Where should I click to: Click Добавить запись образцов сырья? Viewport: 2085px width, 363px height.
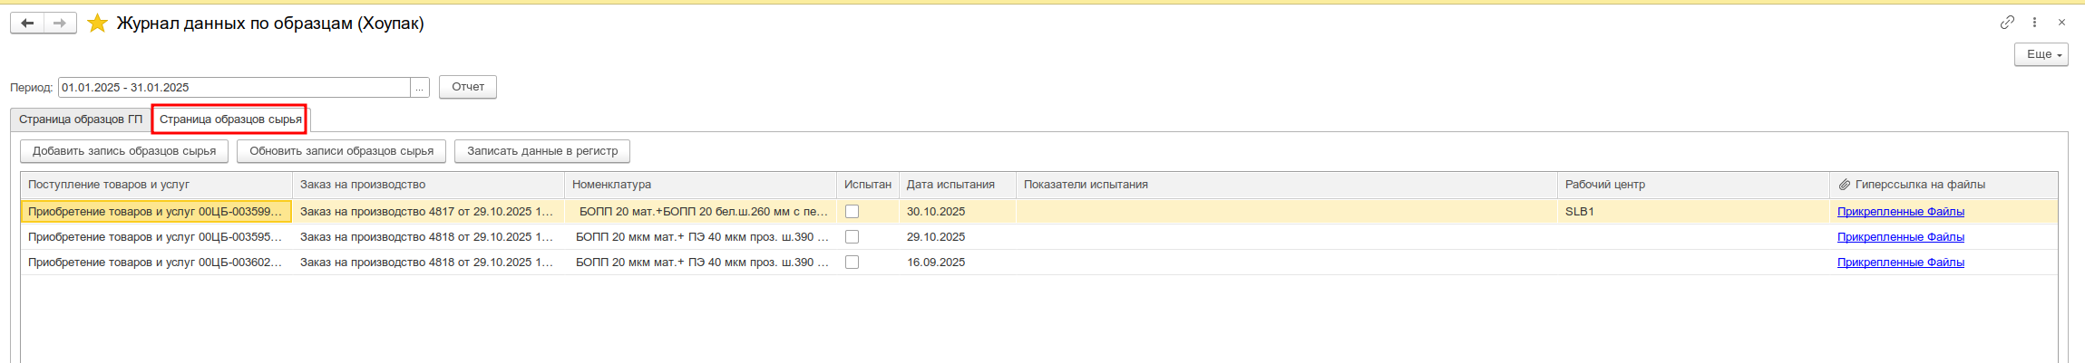tap(124, 151)
